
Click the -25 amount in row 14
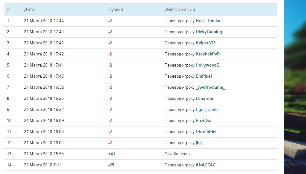tap(111, 165)
